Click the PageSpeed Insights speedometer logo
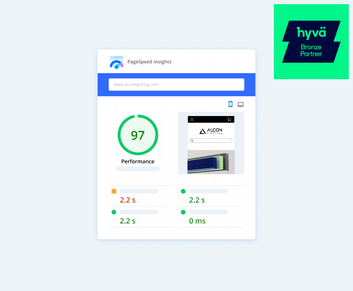The height and width of the screenshot is (291, 353). tap(117, 62)
